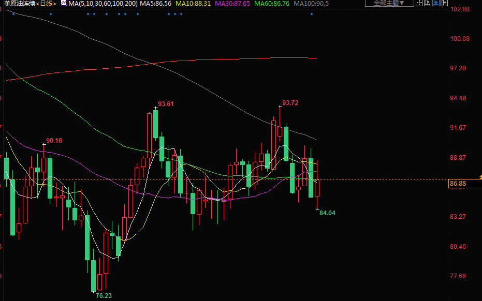Open the 全部主题 dropdown menu
The image size is (482, 301).
[x=389, y=3]
